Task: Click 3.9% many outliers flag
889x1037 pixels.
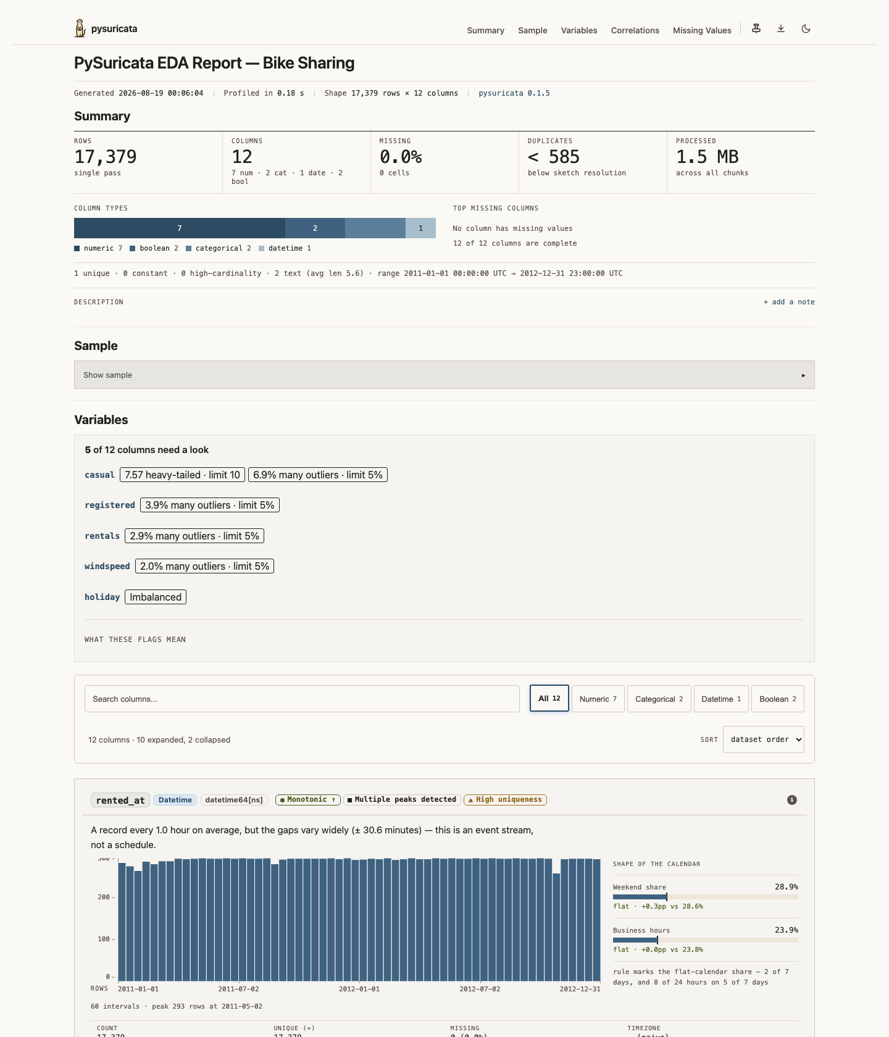Action: pos(210,505)
